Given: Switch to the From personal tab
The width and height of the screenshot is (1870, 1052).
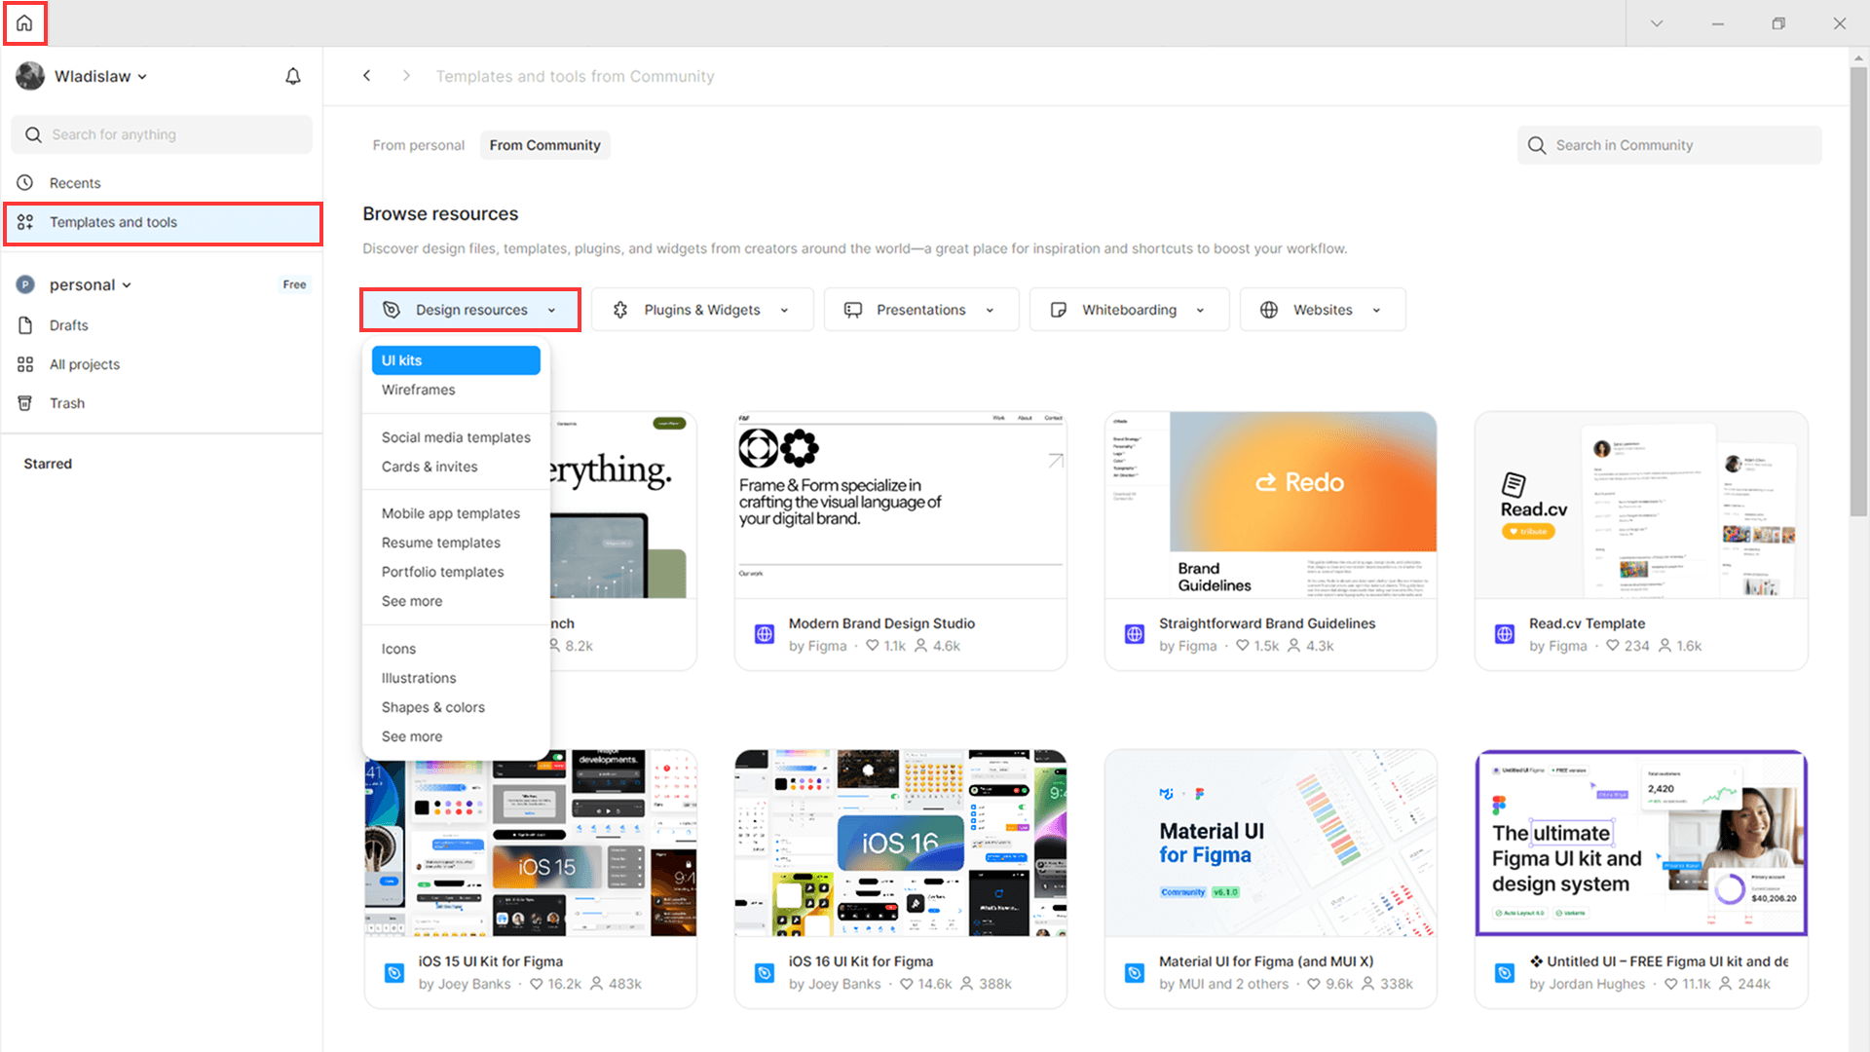Looking at the screenshot, I should click(x=419, y=145).
